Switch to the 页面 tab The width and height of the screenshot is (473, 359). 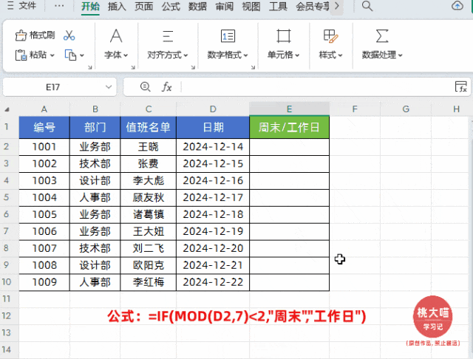(x=144, y=6)
